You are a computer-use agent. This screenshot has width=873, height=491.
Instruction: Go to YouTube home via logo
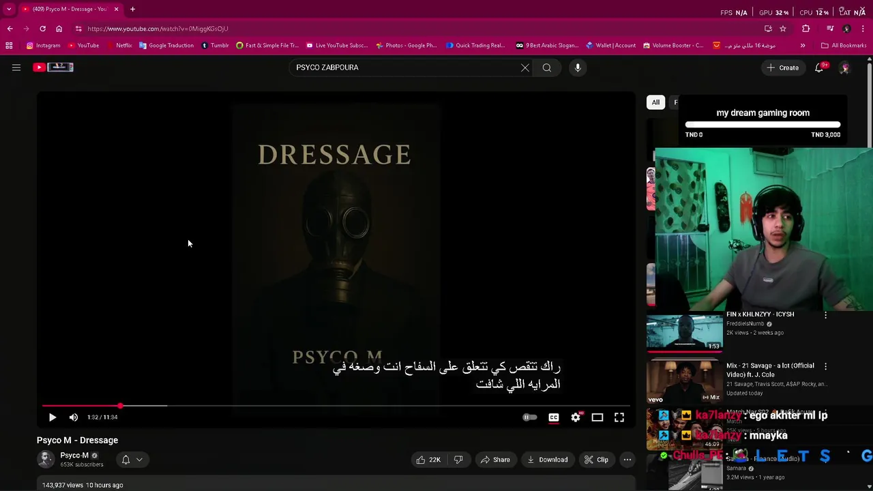pyautogui.click(x=53, y=67)
